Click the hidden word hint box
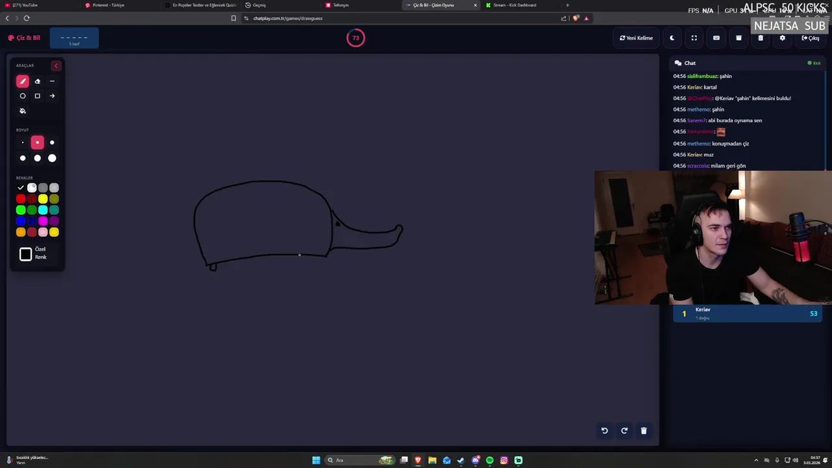 coord(74,39)
